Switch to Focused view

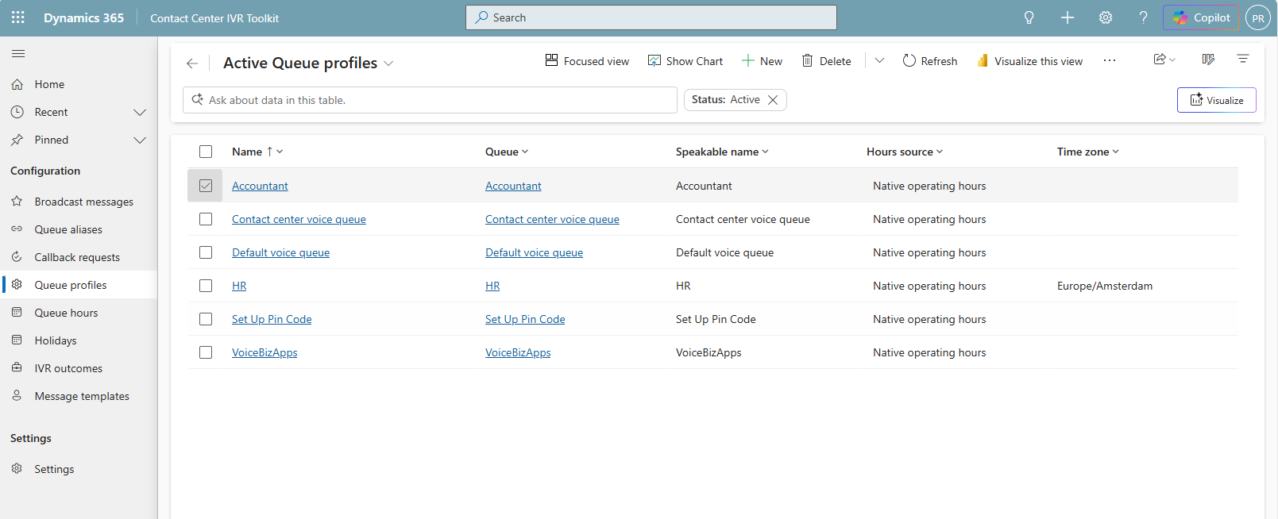[587, 61]
